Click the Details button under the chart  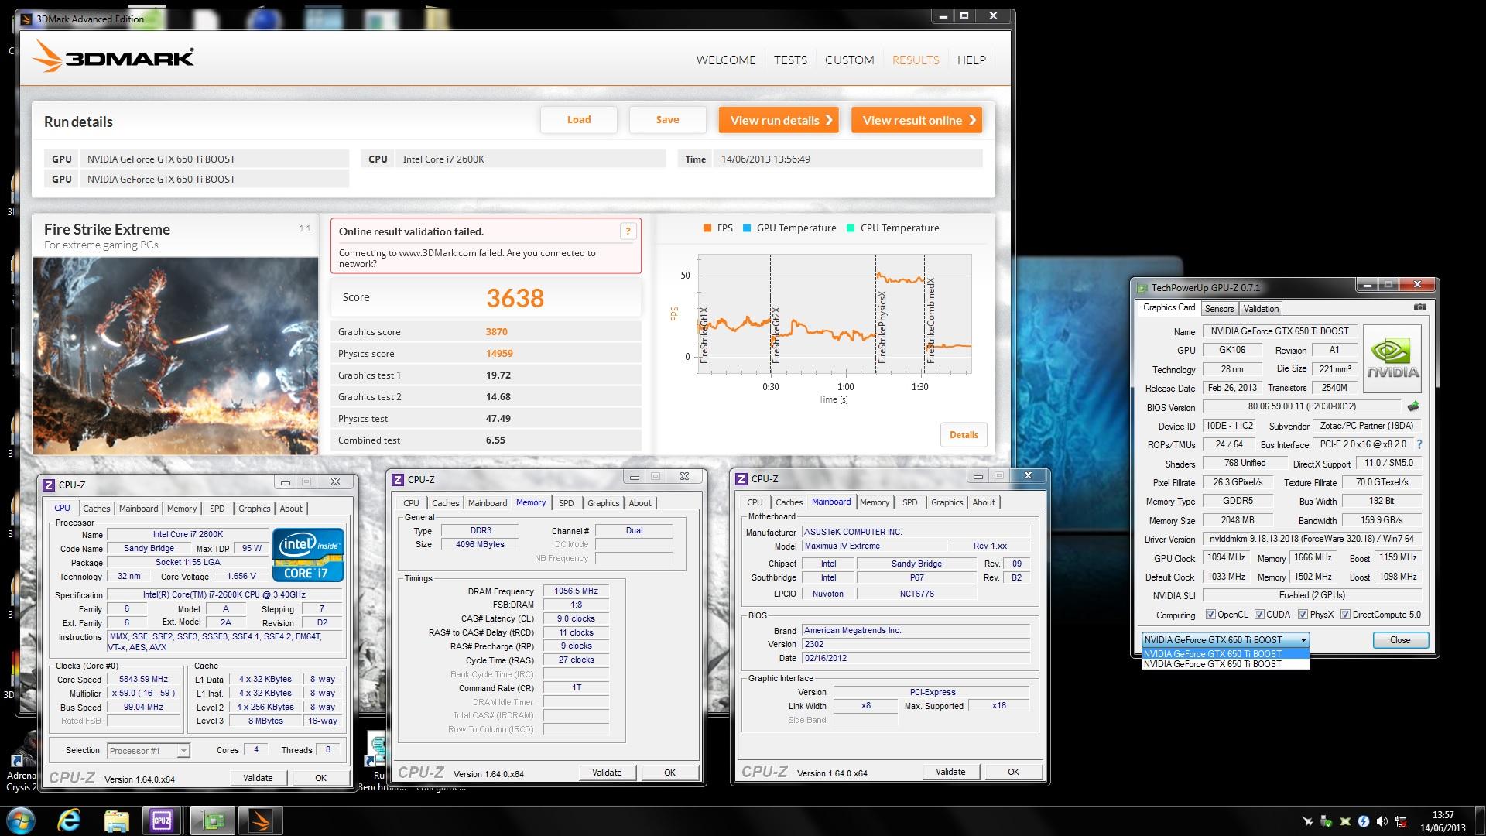[x=964, y=435]
